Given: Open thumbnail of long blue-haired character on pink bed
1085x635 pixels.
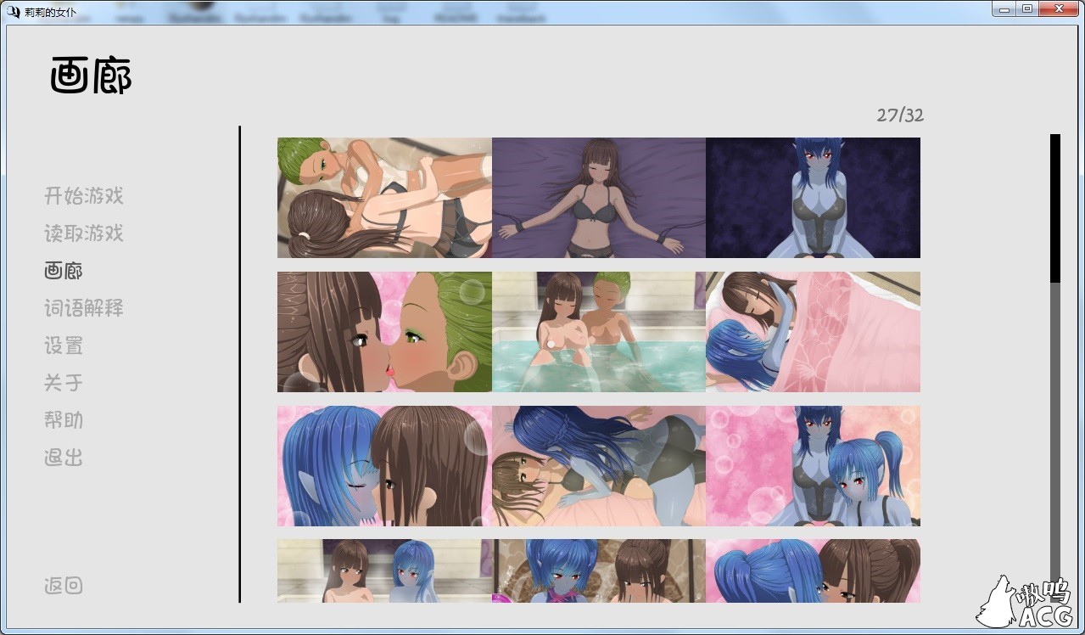Looking at the screenshot, I should coord(599,466).
